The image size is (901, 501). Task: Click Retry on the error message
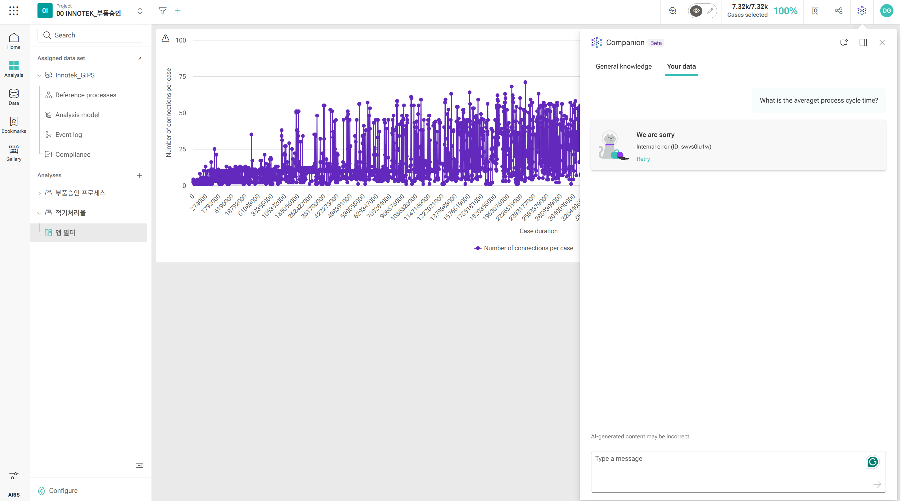tap(643, 159)
